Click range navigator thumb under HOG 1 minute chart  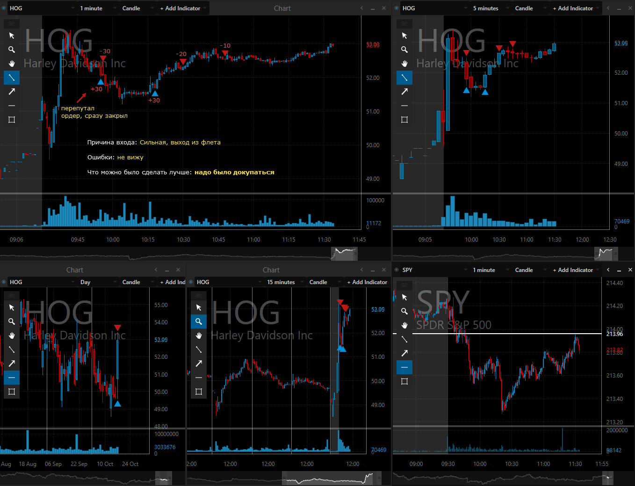click(x=344, y=254)
